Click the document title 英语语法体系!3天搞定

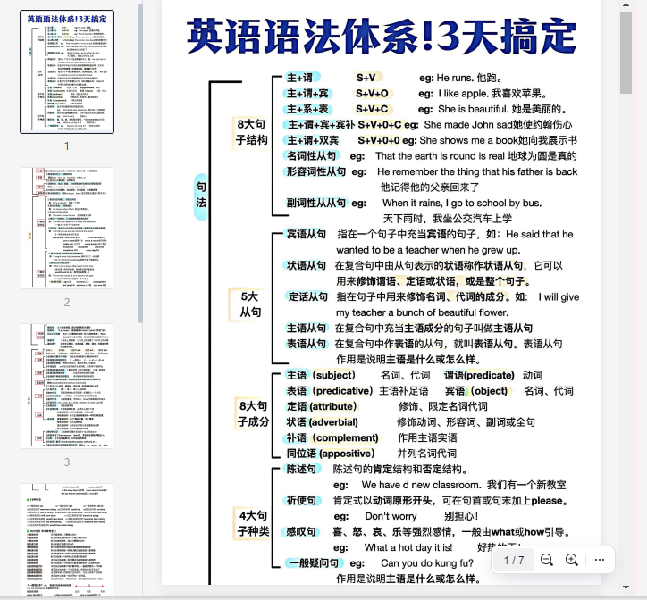[x=382, y=37]
